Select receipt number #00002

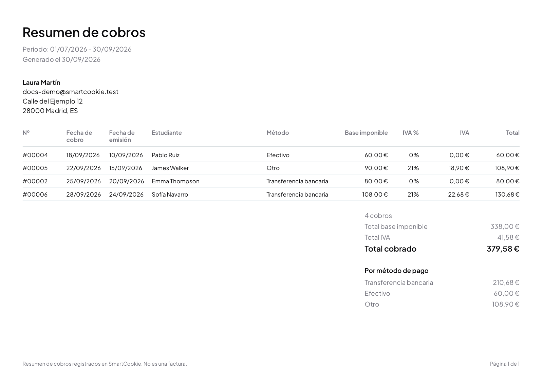pos(35,181)
